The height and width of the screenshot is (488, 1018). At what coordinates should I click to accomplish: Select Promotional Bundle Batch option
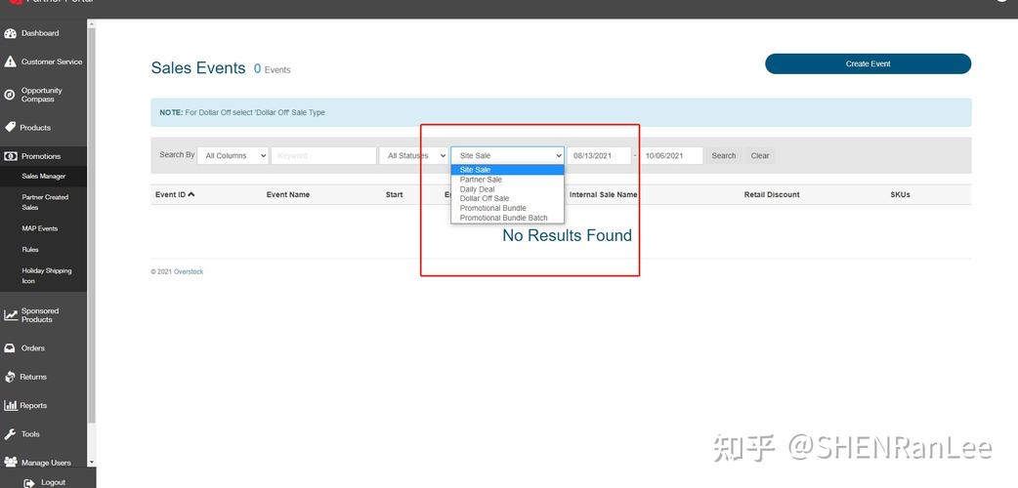tap(508, 218)
